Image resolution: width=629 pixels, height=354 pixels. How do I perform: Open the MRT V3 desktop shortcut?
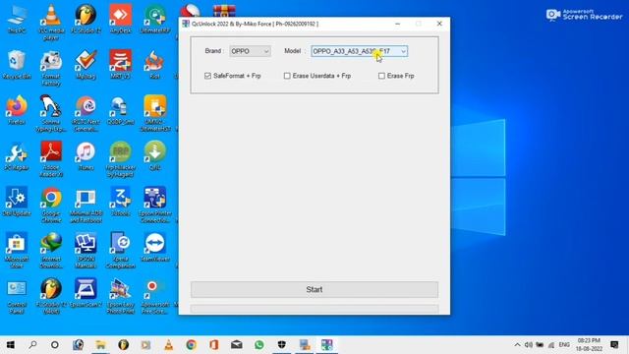tap(120, 64)
